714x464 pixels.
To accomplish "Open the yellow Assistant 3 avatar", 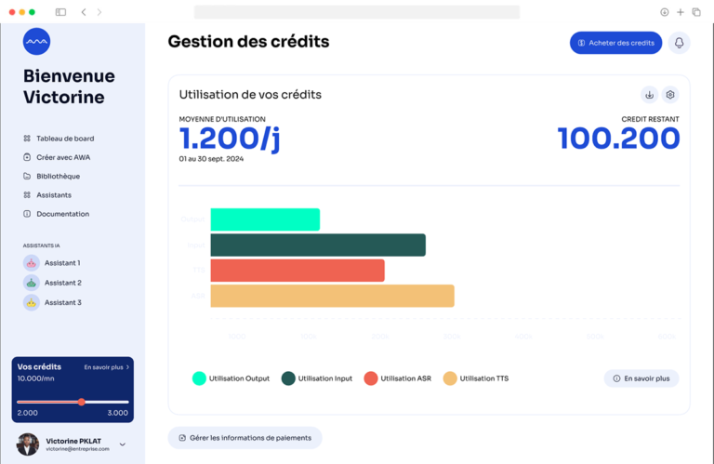I will click(32, 303).
